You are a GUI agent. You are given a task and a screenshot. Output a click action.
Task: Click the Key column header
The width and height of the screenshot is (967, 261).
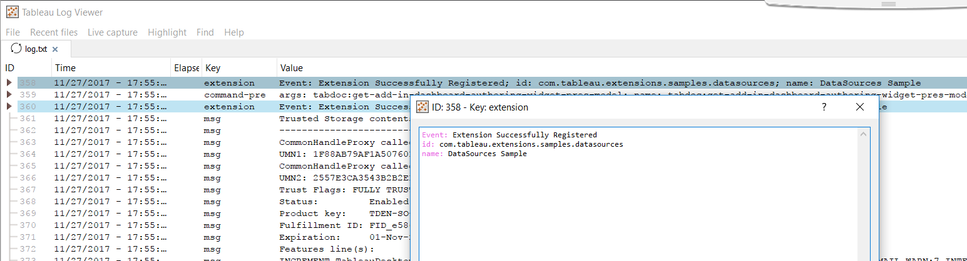[x=213, y=68]
